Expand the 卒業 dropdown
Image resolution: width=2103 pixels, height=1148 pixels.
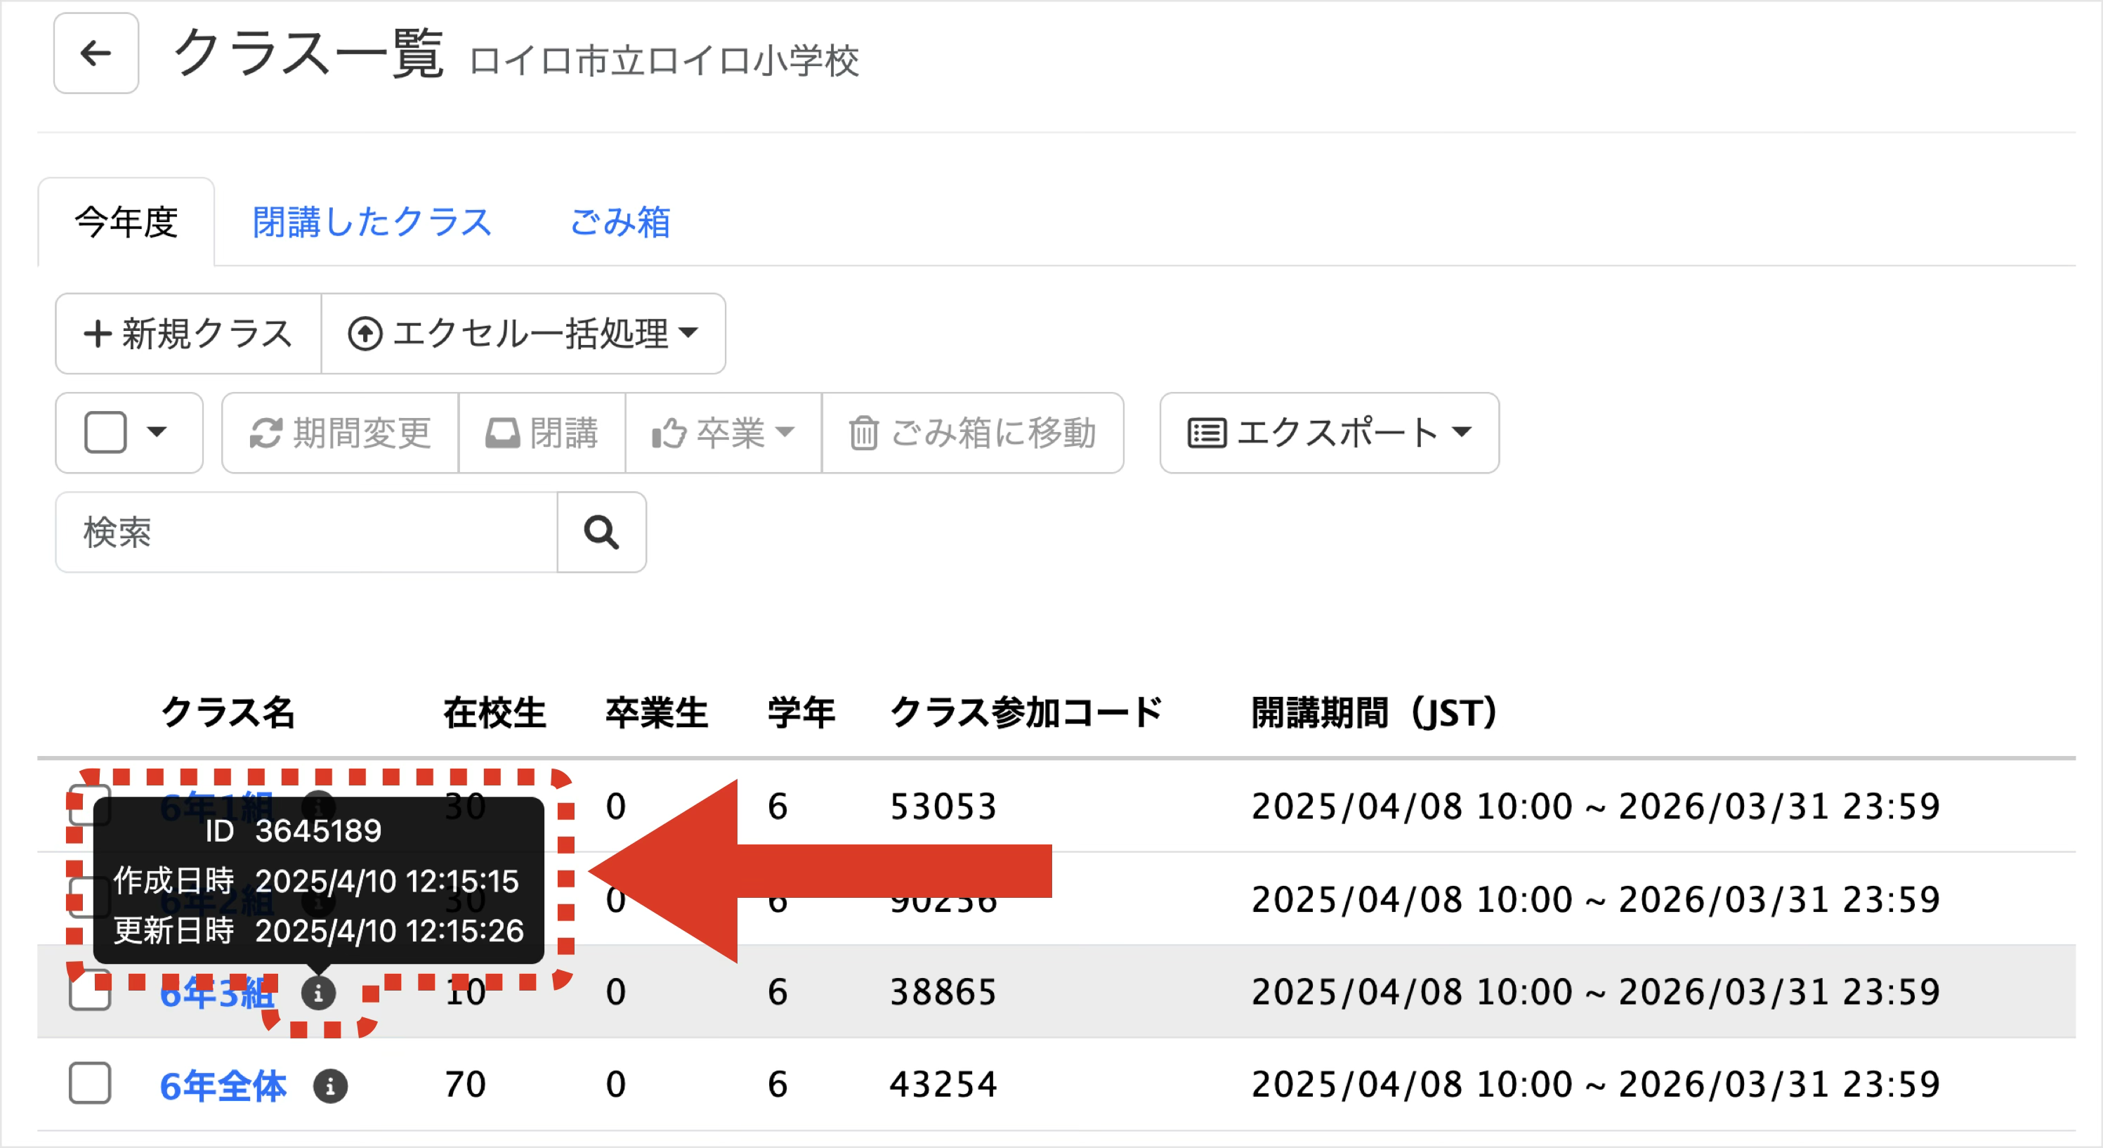[723, 433]
